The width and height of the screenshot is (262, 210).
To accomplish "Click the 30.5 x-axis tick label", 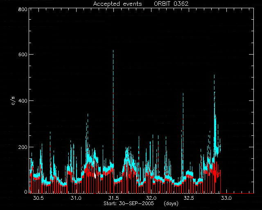I will pos(38,198).
